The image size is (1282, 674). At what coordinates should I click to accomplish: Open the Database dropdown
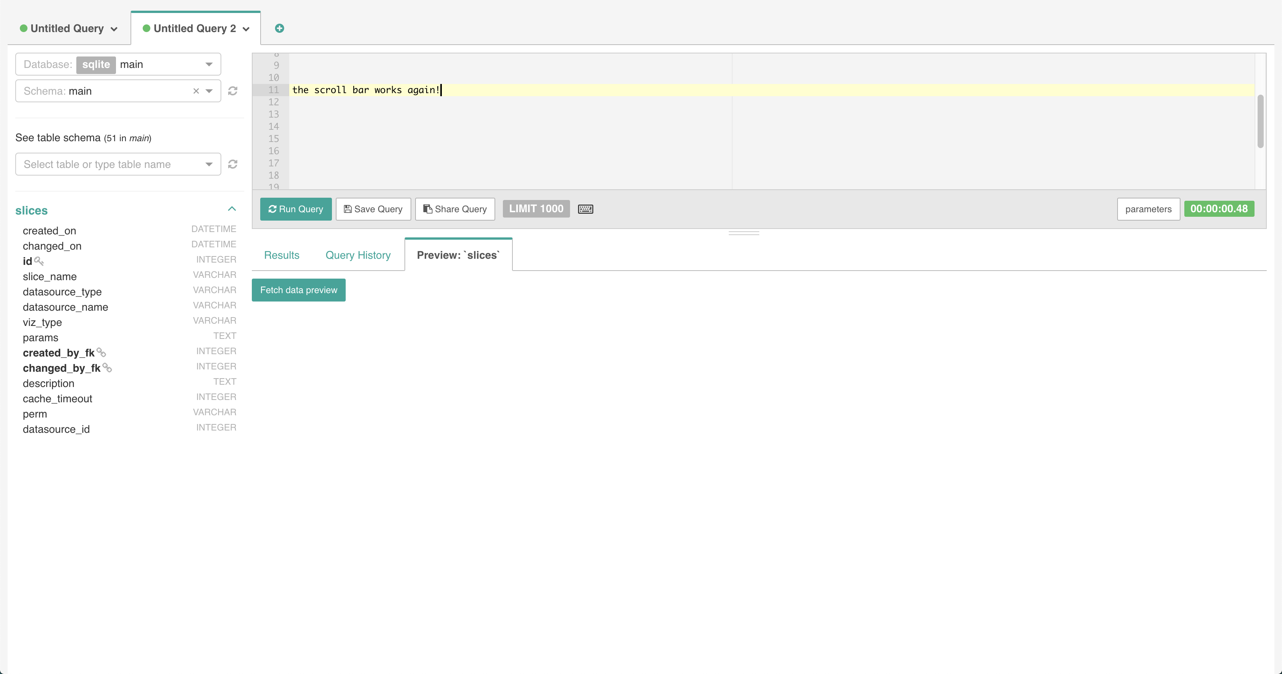pos(209,64)
